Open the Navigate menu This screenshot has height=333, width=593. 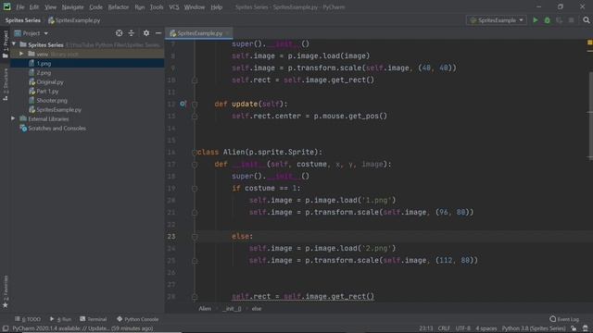(72, 6)
